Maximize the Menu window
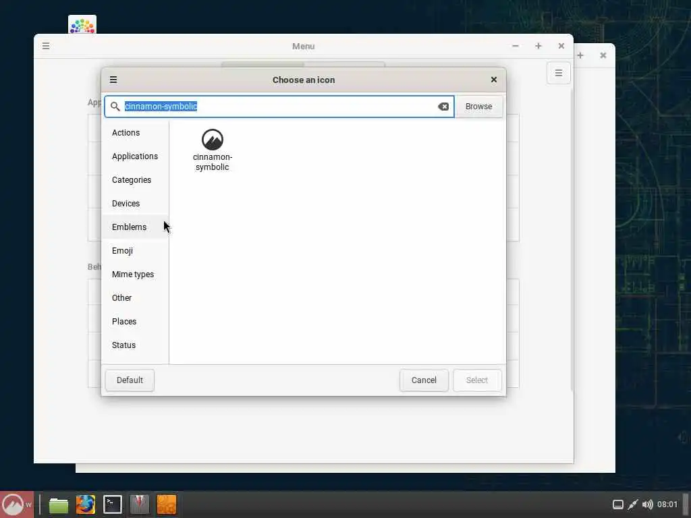 [538, 46]
